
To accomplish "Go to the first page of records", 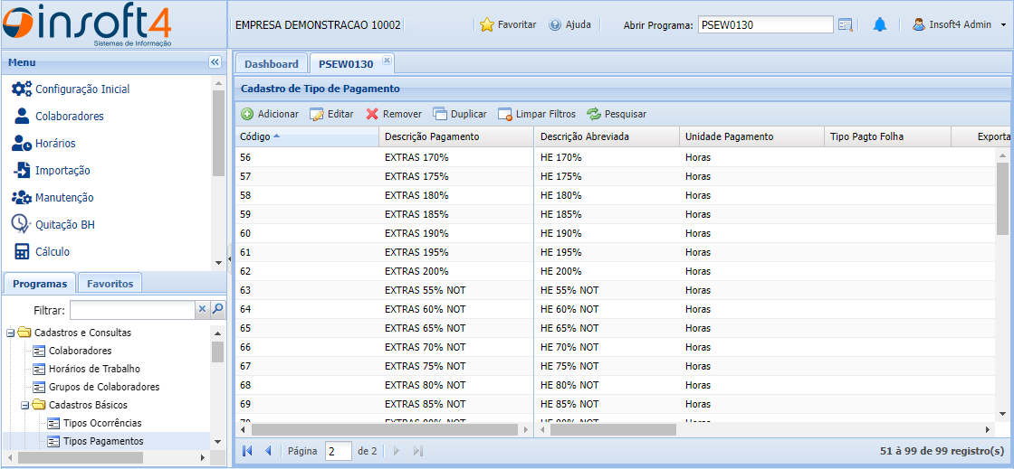I will point(247,450).
